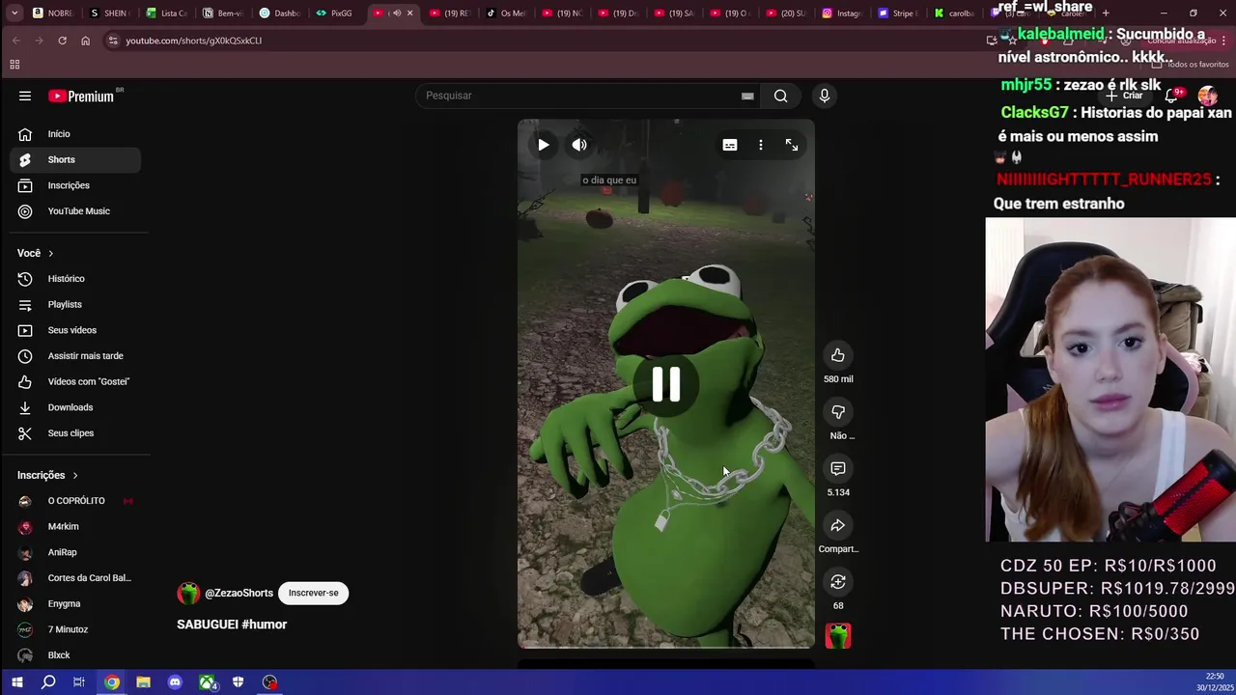Click the large pause overlay on the video
The width and height of the screenshot is (1236, 695).
(666, 384)
